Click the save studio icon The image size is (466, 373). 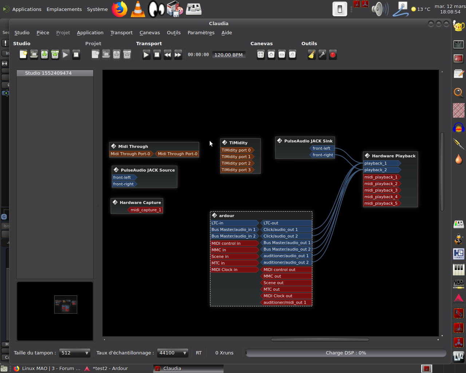(44, 55)
